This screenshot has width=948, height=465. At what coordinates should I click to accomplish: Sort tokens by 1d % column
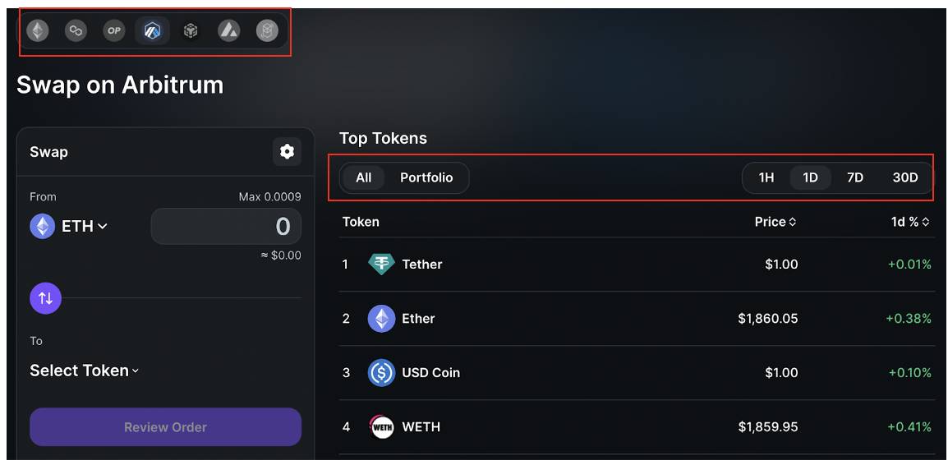910,222
